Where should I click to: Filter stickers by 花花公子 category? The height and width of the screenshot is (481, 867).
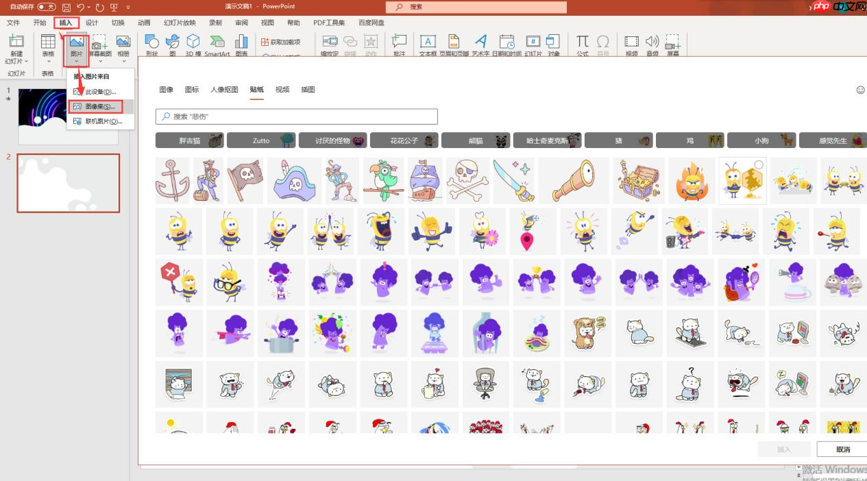click(404, 140)
